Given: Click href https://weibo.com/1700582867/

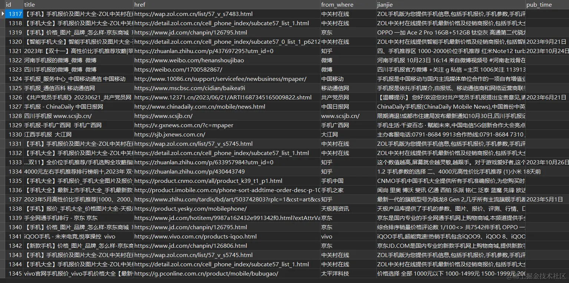Looking at the screenshot, I should click(x=178, y=70).
